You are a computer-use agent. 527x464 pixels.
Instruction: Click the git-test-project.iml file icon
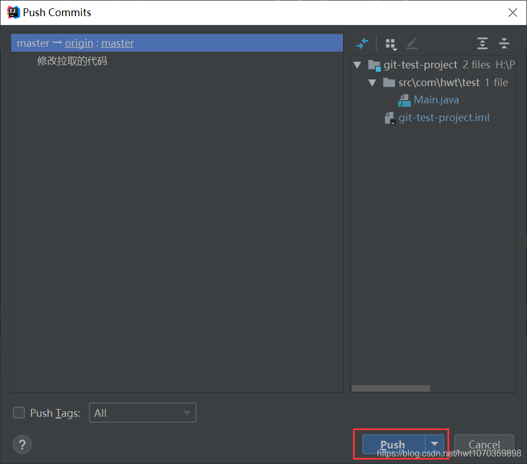(x=390, y=118)
